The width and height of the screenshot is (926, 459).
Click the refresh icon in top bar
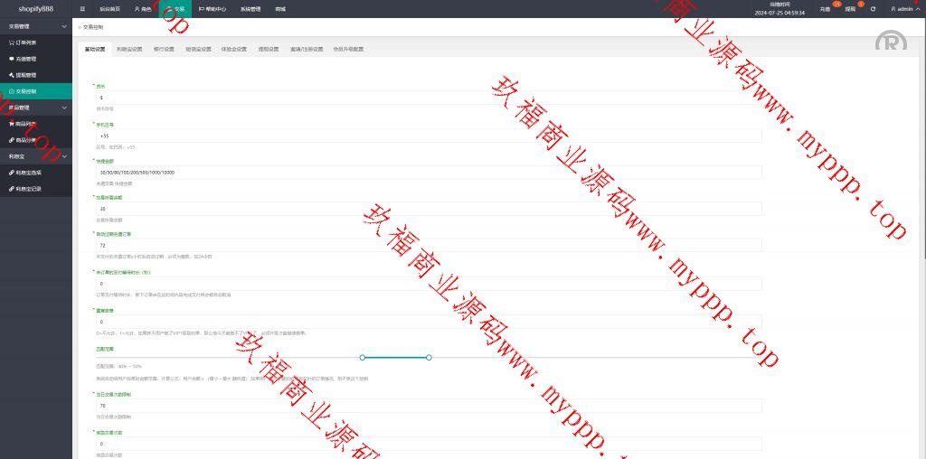click(873, 9)
